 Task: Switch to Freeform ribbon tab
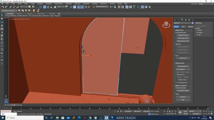tap(19, 14)
